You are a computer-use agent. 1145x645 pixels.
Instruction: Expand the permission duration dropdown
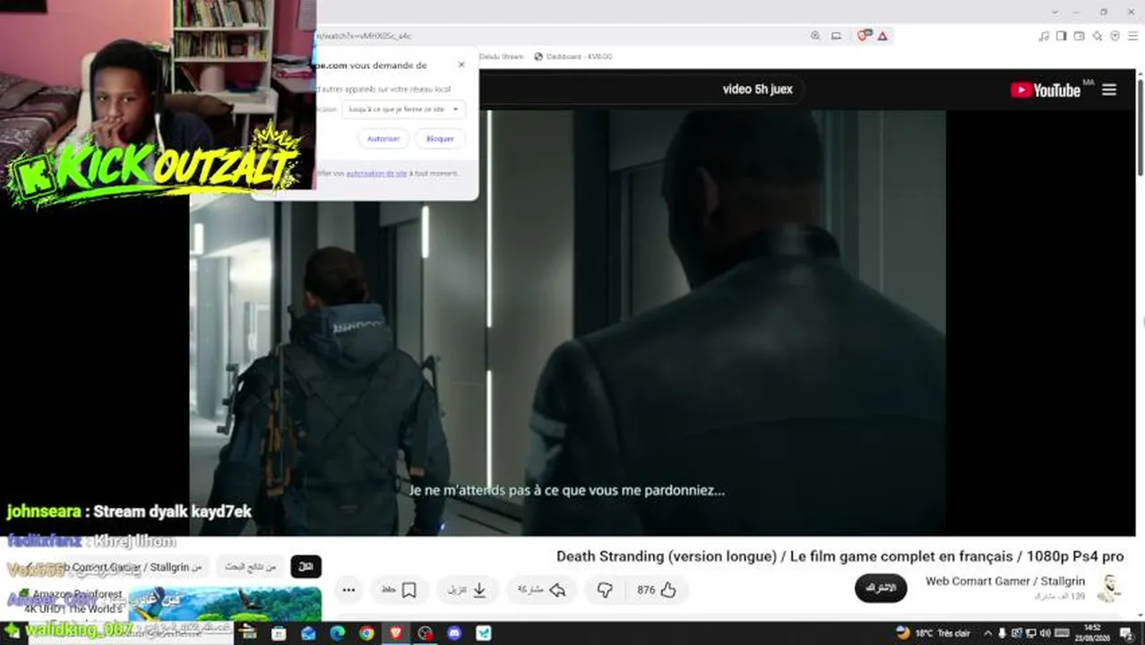(x=404, y=109)
